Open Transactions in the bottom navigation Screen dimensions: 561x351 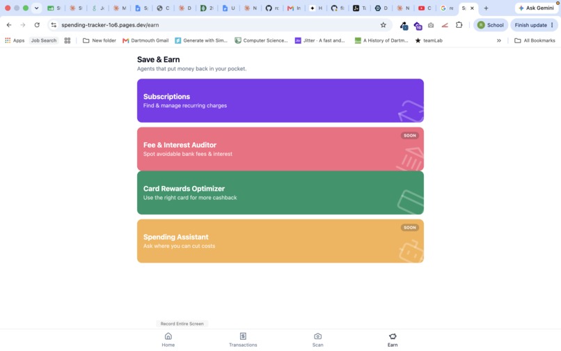243,340
